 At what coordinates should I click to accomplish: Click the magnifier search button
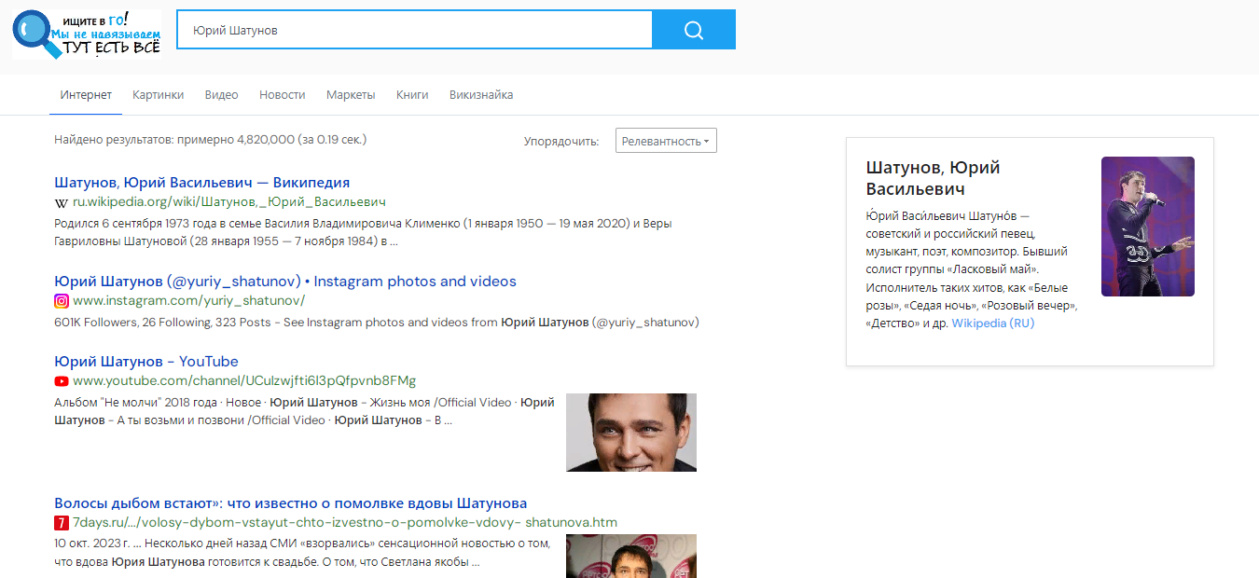click(694, 30)
